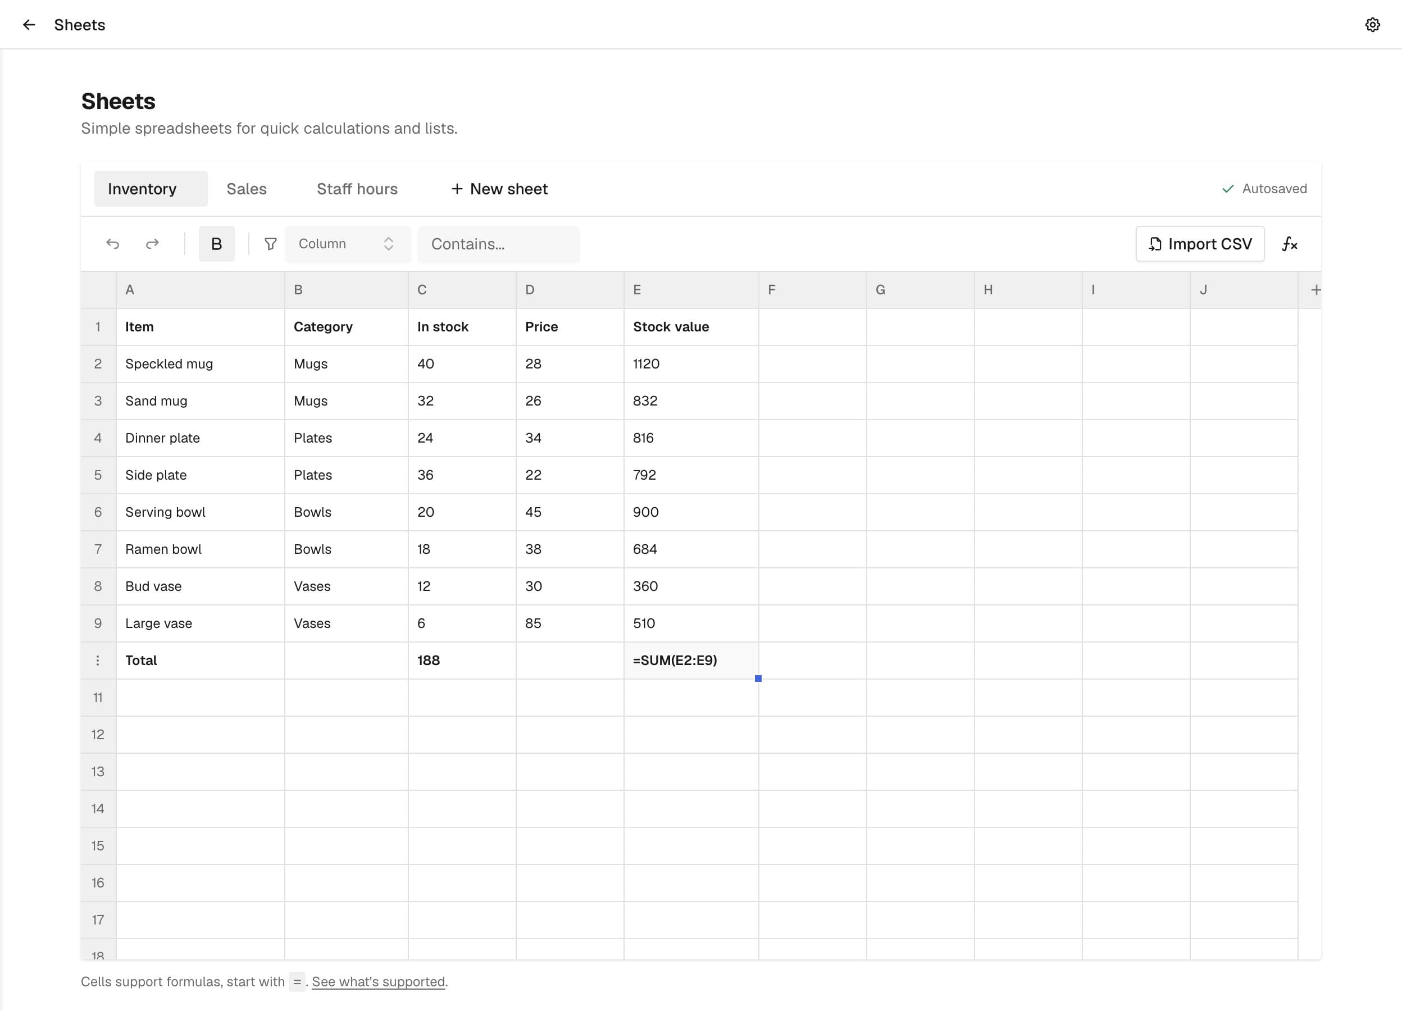This screenshot has height=1011, width=1402.
Task: Select the price 45 cell
Action: pyautogui.click(x=570, y=512)
